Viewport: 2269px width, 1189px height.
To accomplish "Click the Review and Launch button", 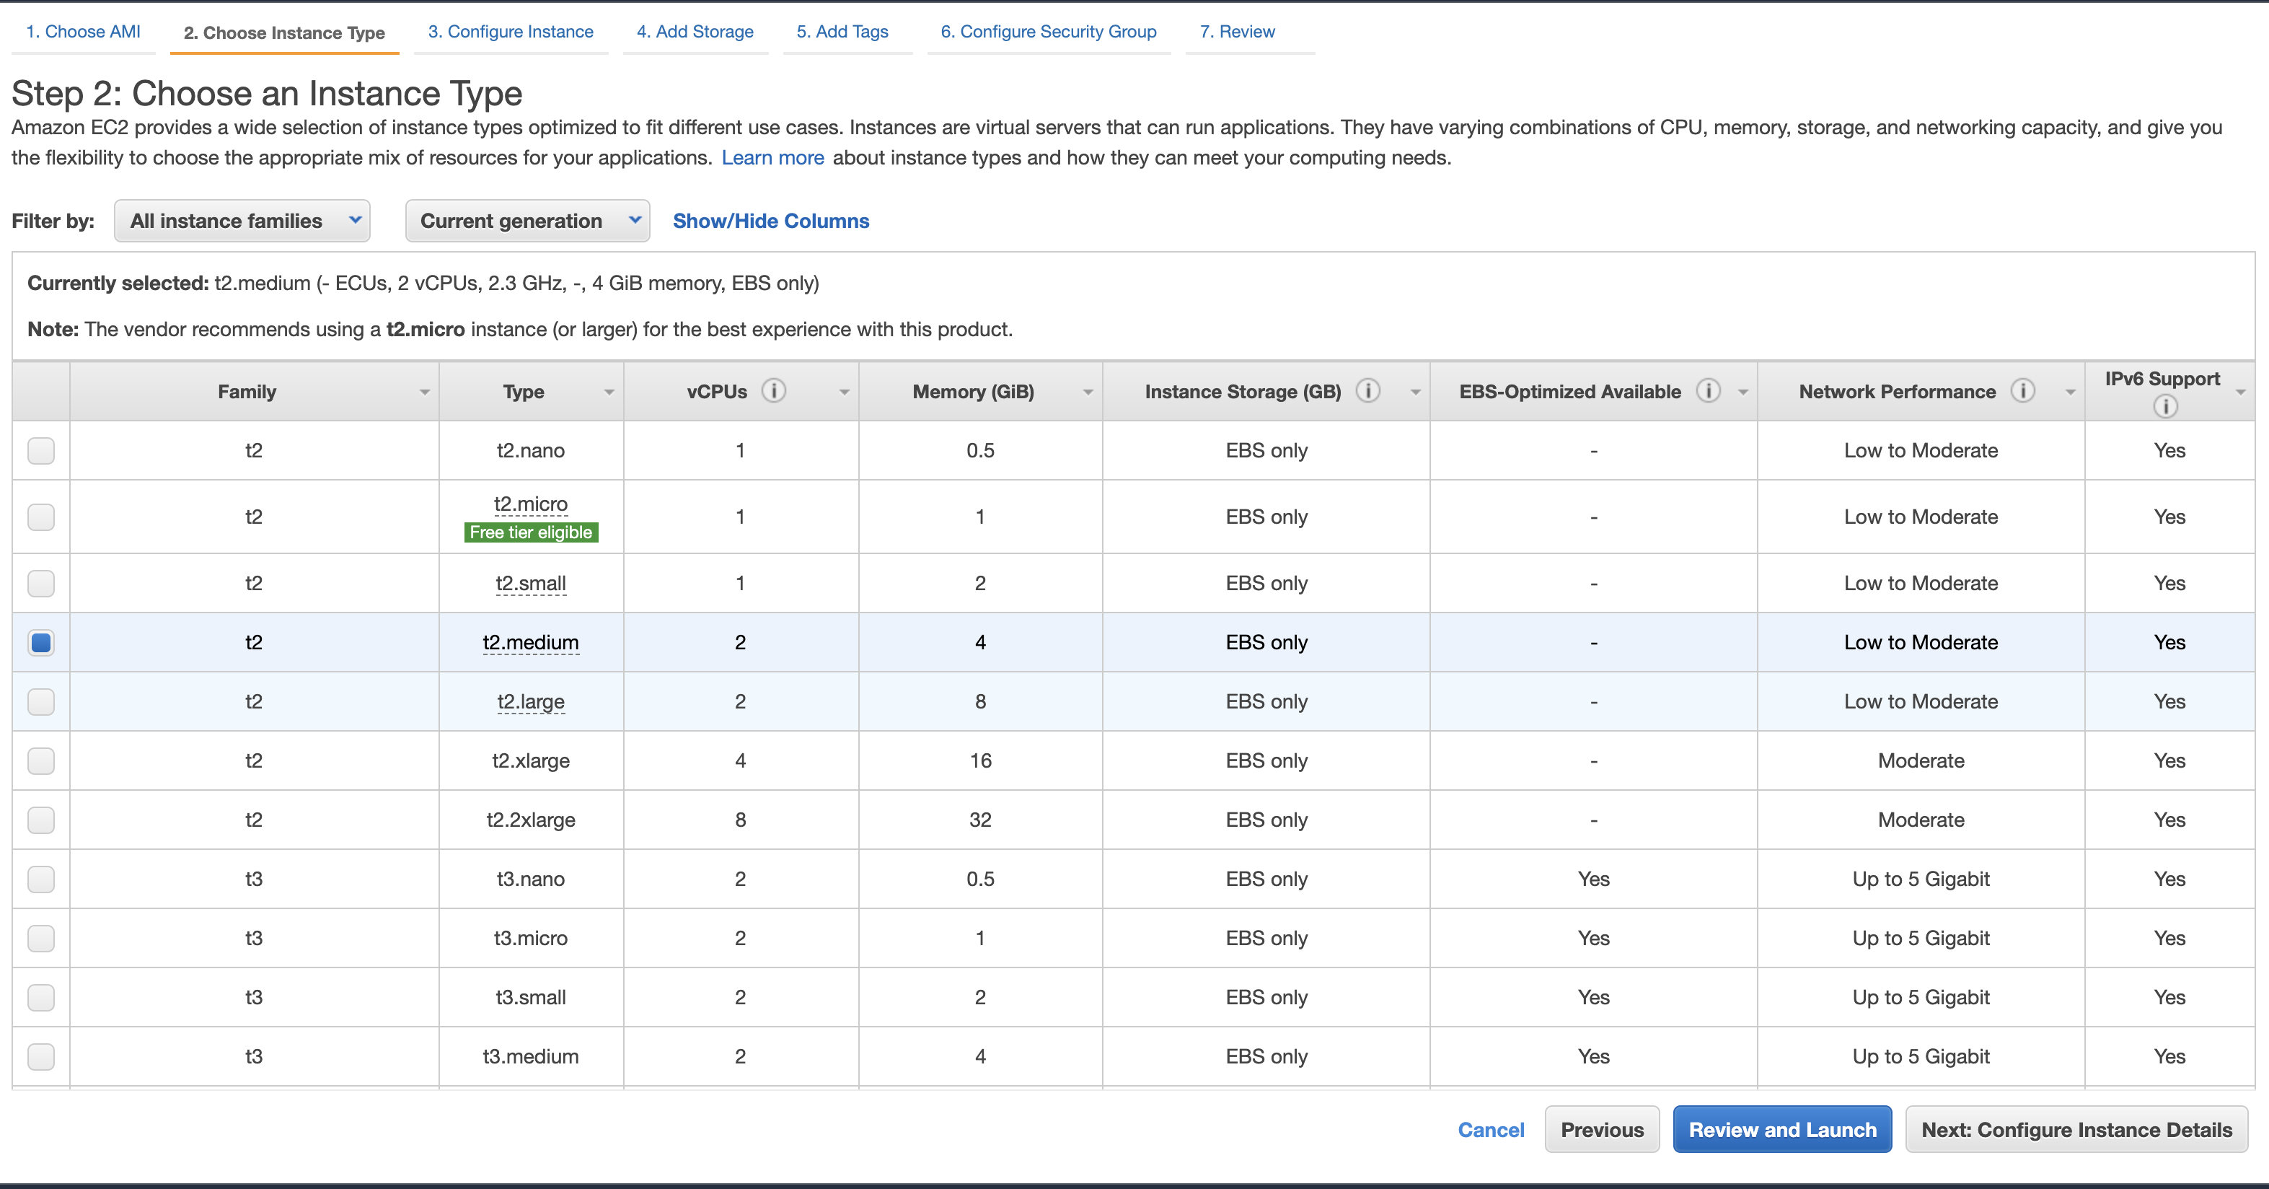I will (x=1783, y=1130).
